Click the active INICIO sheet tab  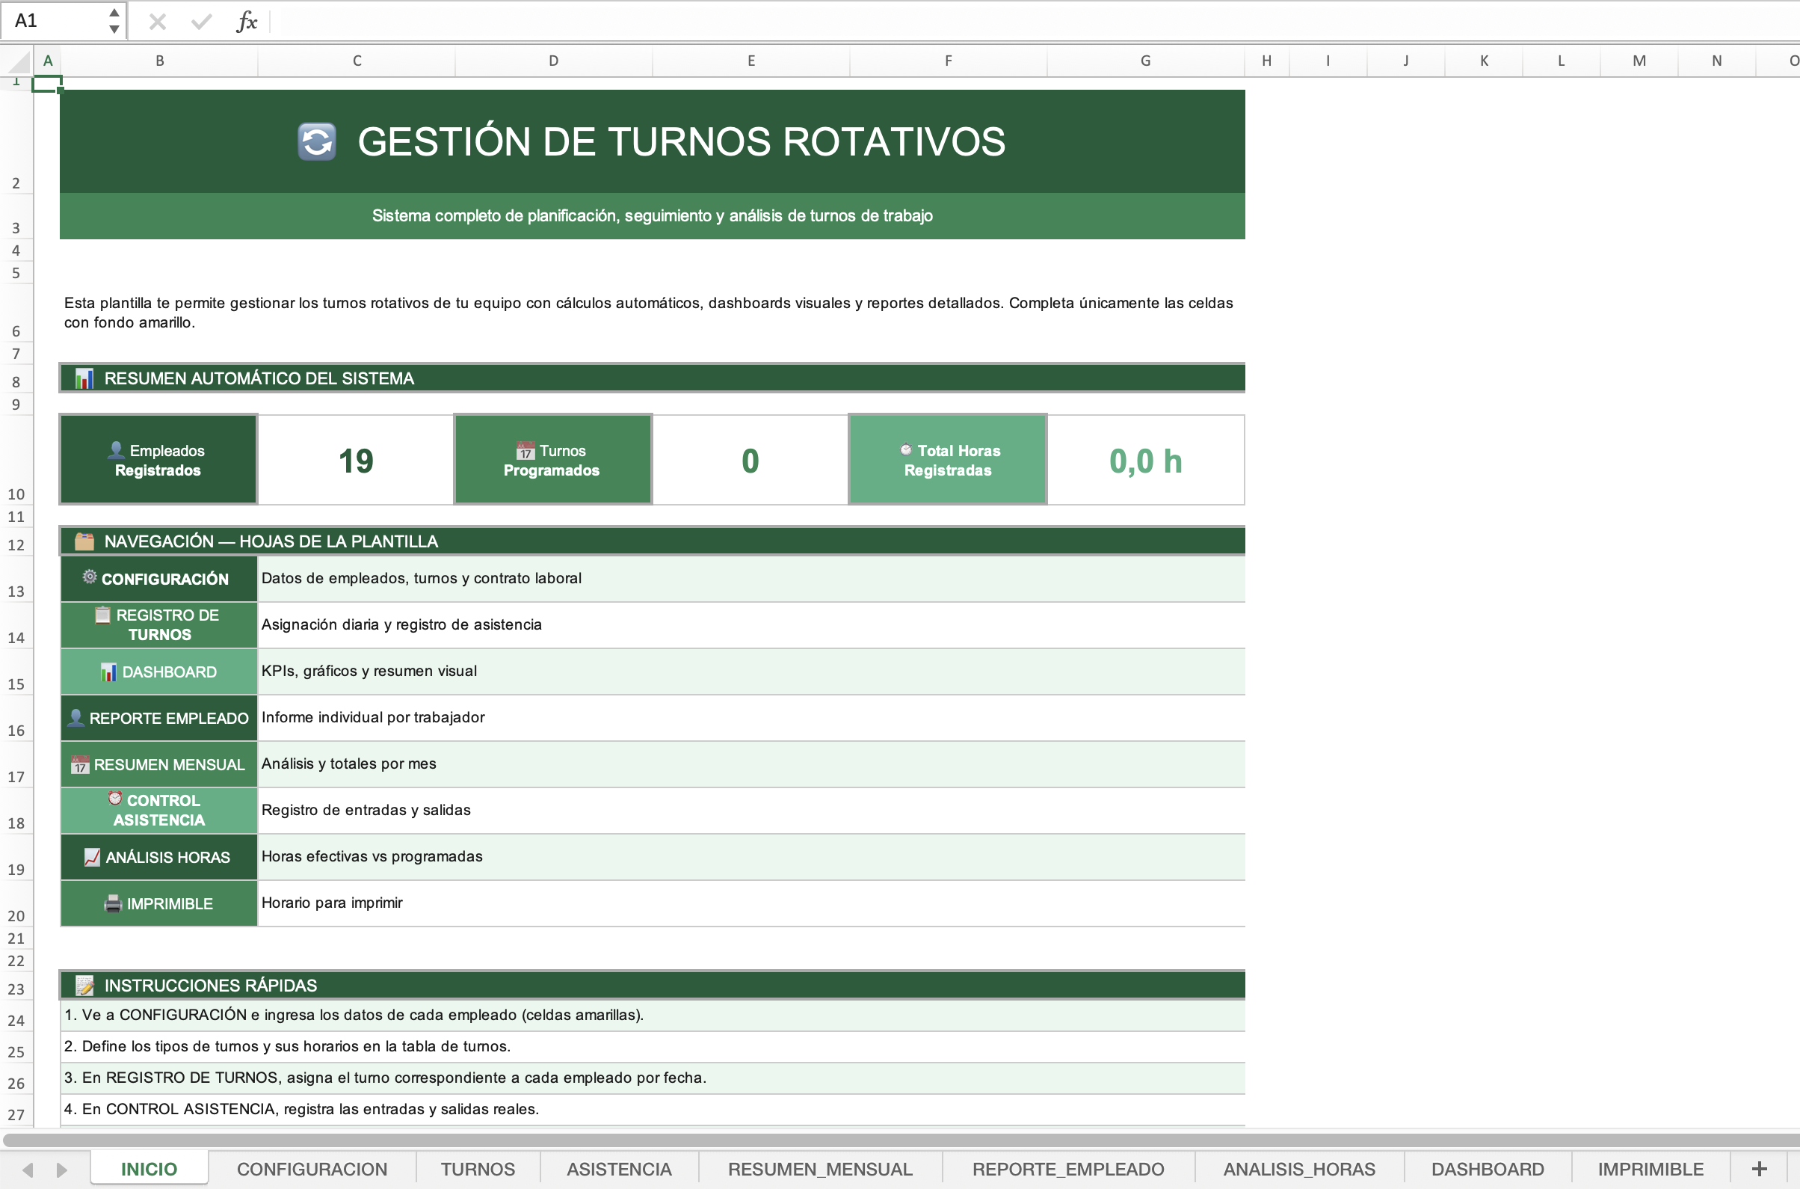coord(150,1169)
